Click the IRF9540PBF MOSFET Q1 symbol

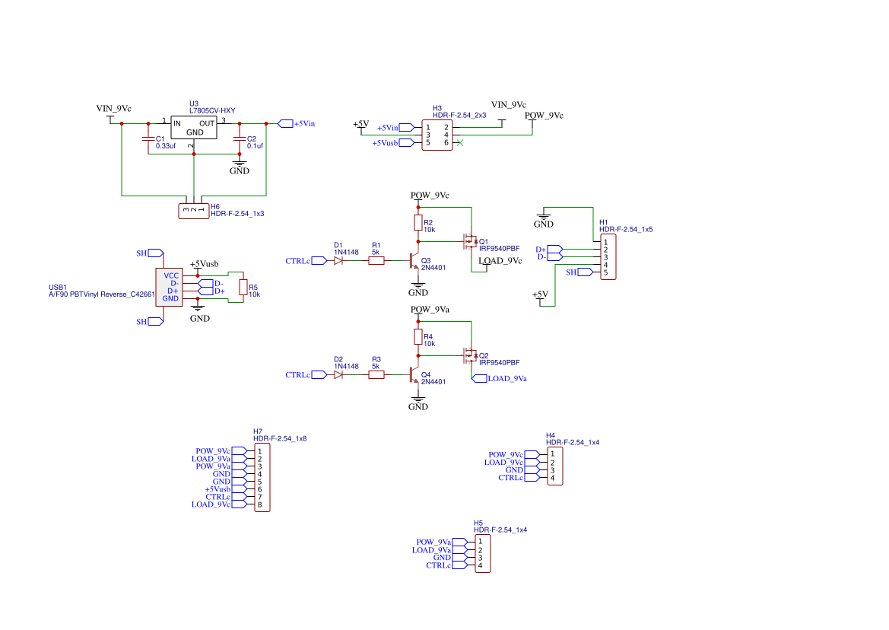click(469, 242)
